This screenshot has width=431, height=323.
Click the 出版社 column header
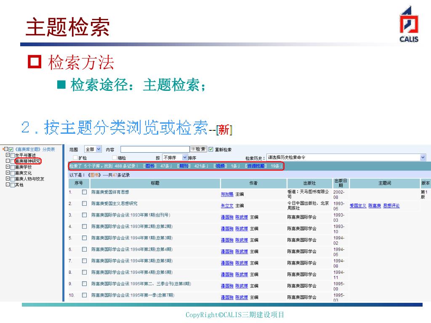(309, 183)
